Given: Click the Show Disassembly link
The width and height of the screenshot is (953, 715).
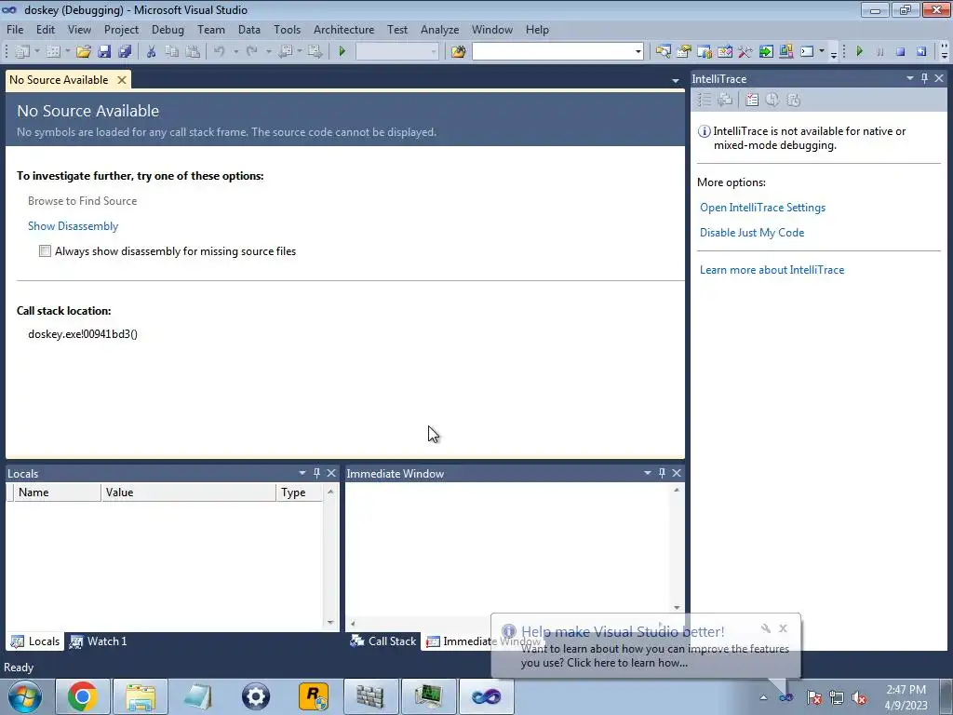Looking at the screenshot, I should (x=73, y=225).
